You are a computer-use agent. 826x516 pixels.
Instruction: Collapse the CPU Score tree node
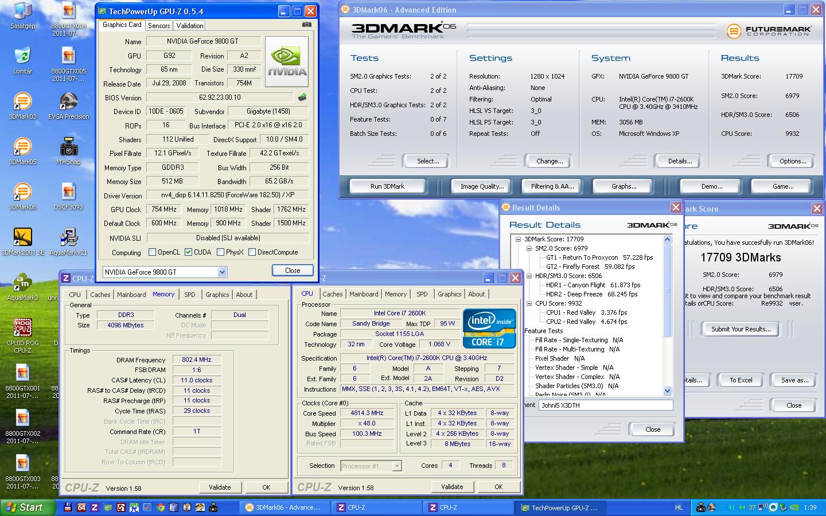tap(529, 303)
